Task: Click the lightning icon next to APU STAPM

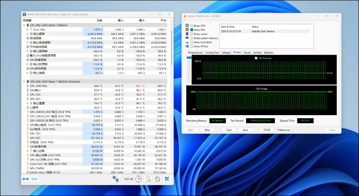Action: [x=28, y=168]
